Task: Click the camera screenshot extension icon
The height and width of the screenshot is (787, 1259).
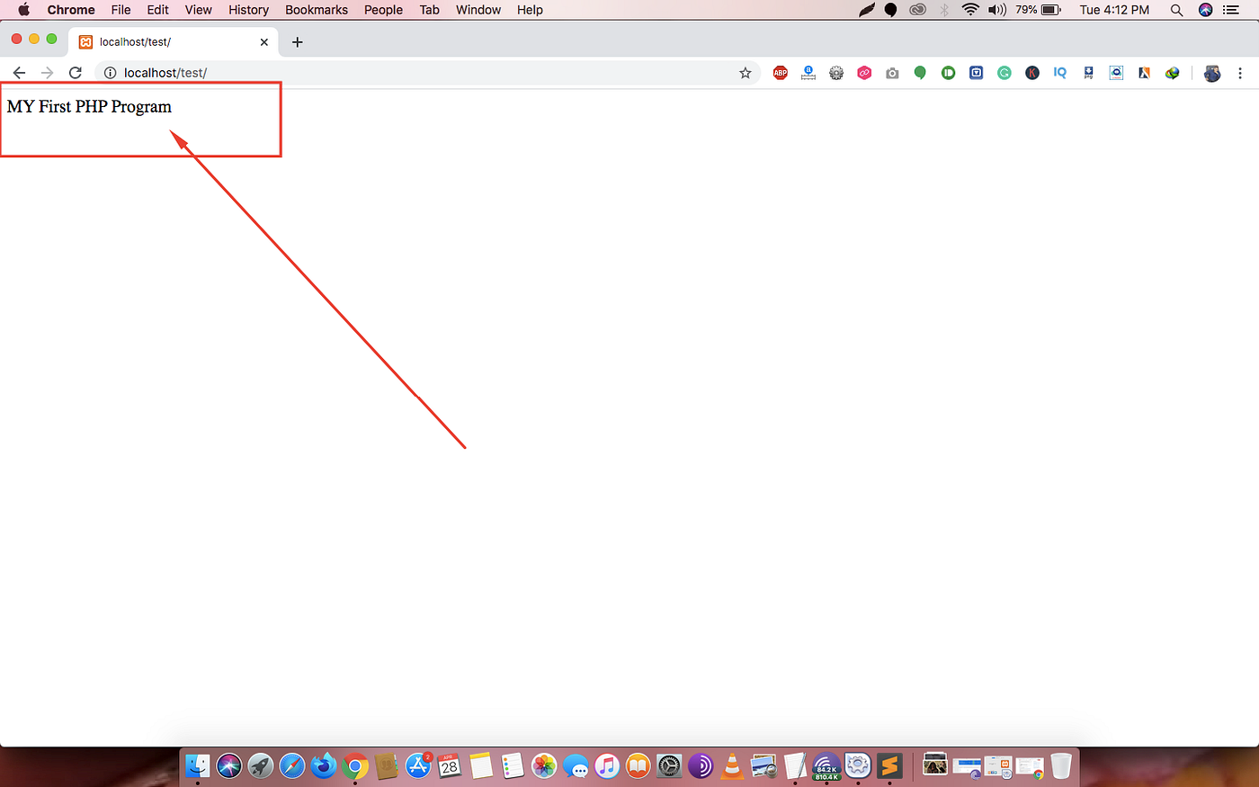Action: tap(892, 73)
